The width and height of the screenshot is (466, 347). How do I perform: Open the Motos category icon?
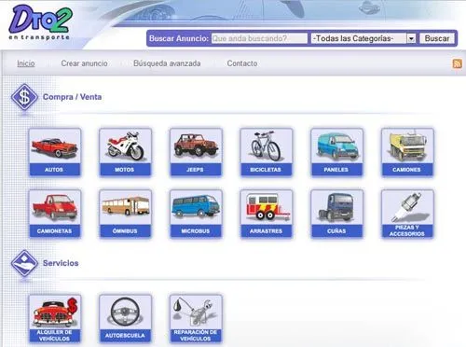(x=125, y=152)
